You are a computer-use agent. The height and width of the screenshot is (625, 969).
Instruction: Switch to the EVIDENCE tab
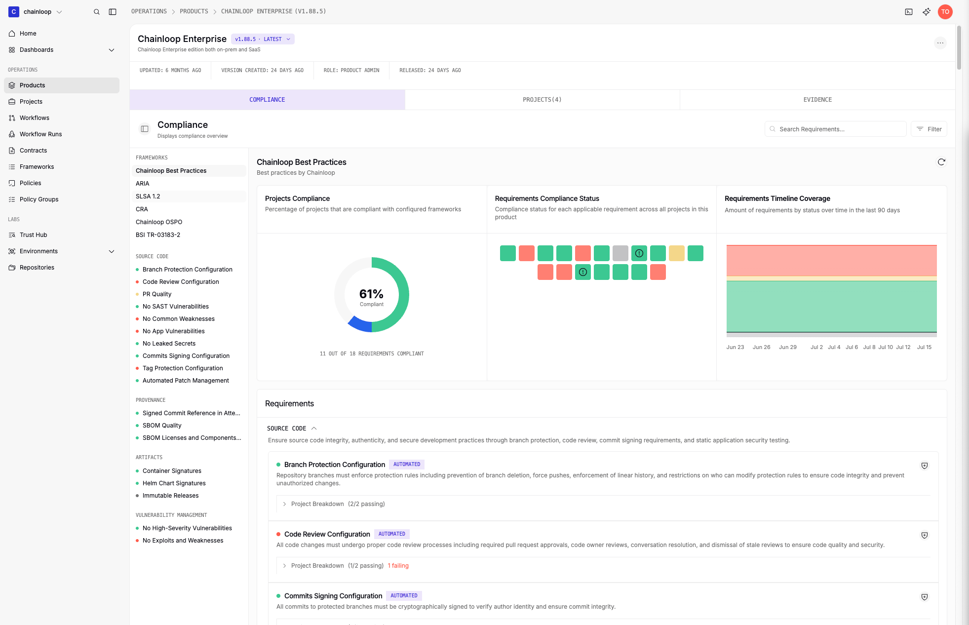click(817, 100)
